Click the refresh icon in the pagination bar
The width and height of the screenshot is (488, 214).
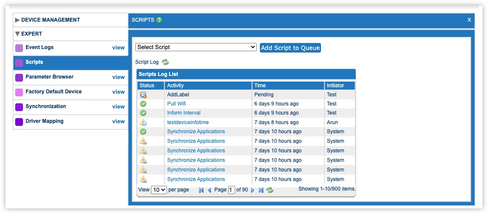(x=270, y=190)
